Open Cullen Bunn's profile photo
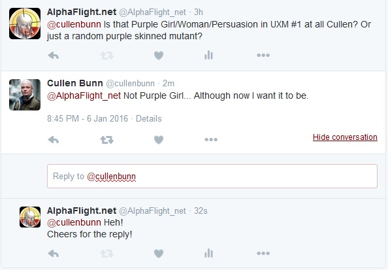The image size is (388, 270). click(x=25, y=95)
